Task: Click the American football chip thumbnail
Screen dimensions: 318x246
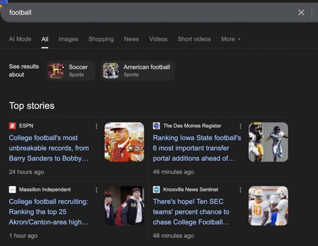Action: coord(111,71)
